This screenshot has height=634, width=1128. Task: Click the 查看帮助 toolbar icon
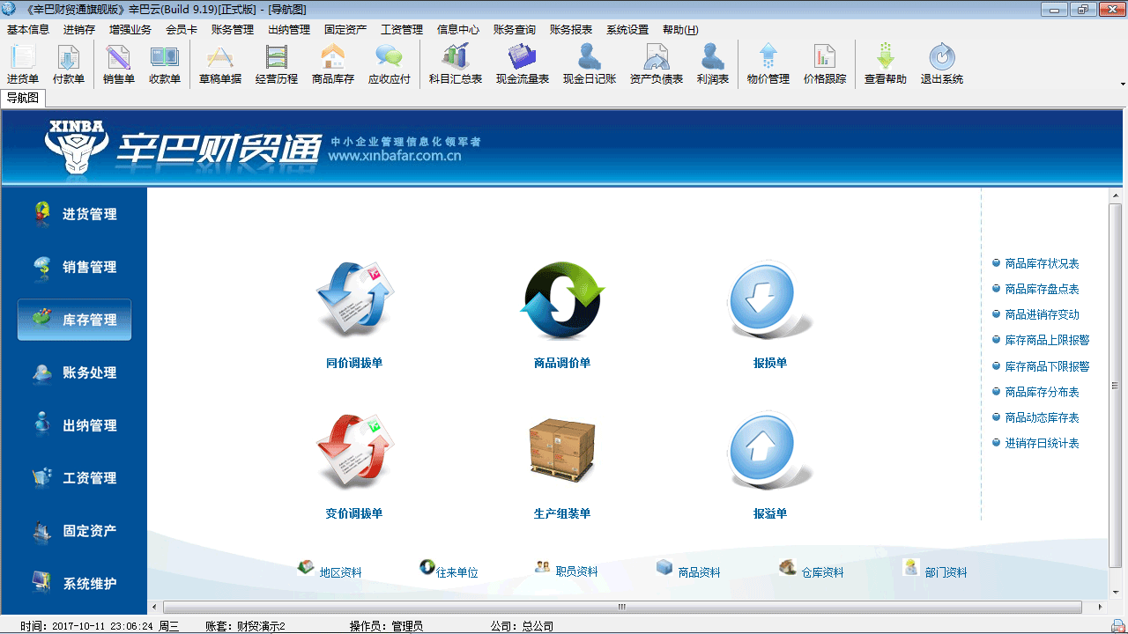(x=886, y=64)
